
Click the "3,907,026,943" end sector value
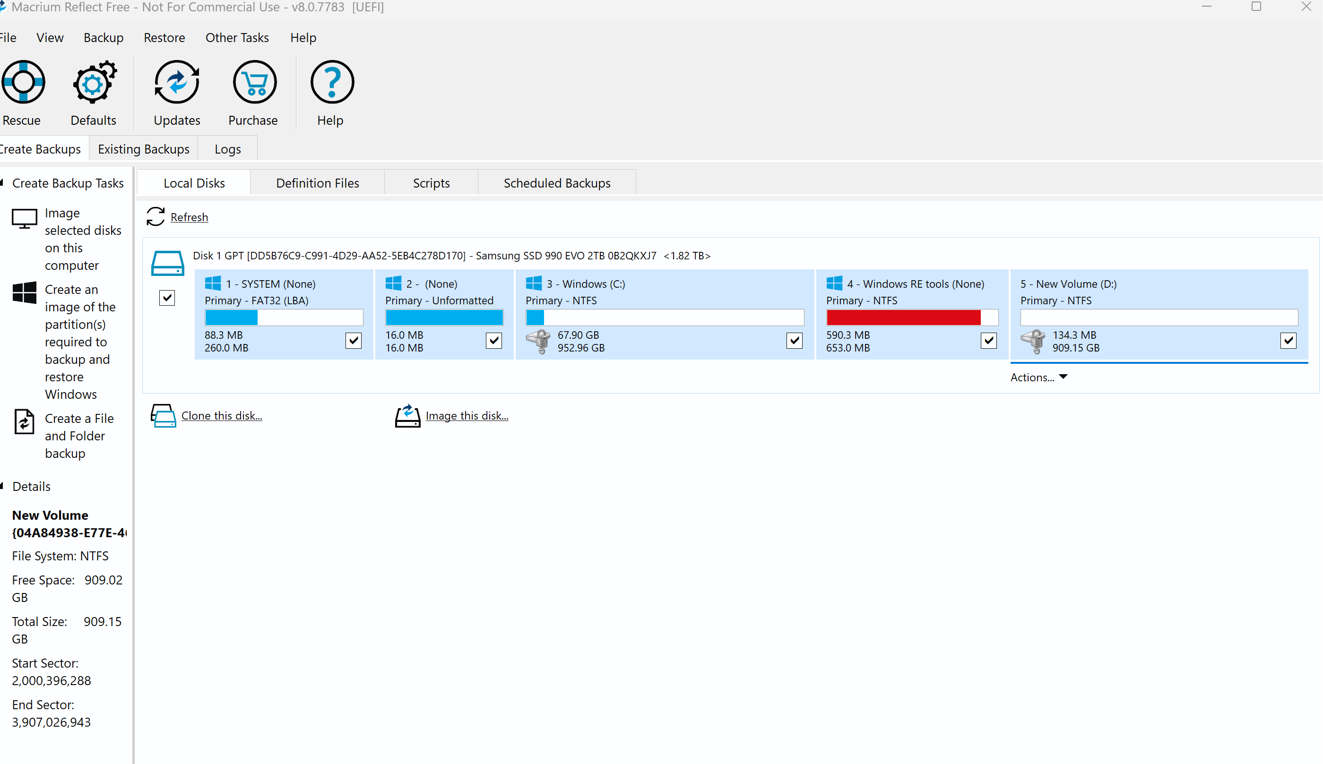coord(52,722)
